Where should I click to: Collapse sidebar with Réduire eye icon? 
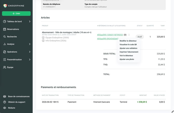[x=5, y=108]
